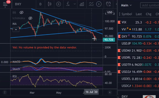Click the 113.88 last price for VVI
The image size is (159, 98).
tap(137, 29)
